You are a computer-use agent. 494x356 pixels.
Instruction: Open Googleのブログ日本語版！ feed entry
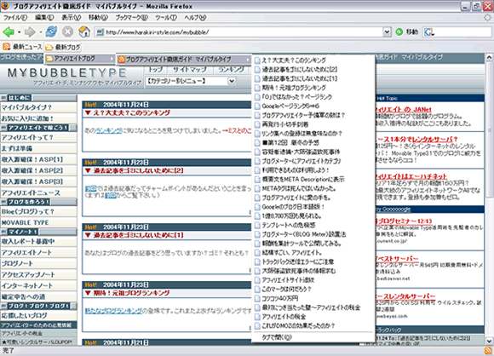pos(313,207)
